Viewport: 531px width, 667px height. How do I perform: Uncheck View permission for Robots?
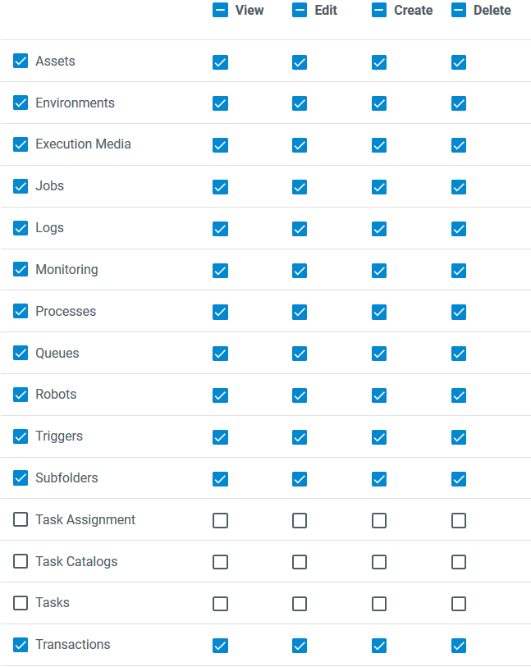coord(220,395)
